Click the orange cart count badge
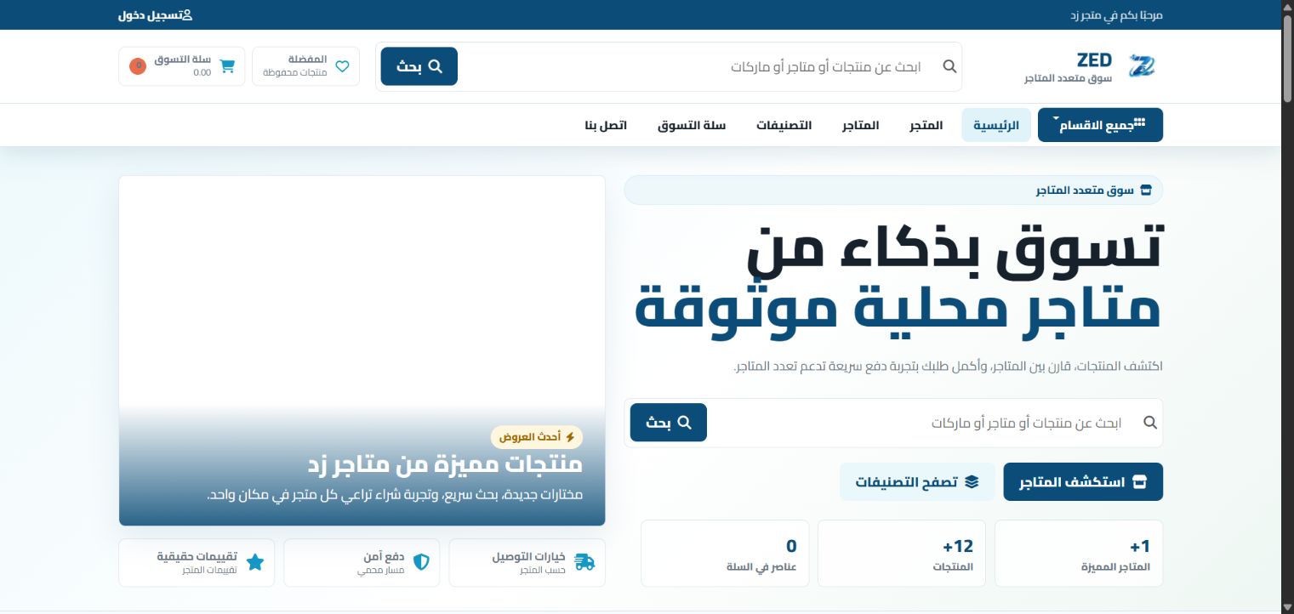Viewport: 1294px width, 614px height. tap(138, 65)
